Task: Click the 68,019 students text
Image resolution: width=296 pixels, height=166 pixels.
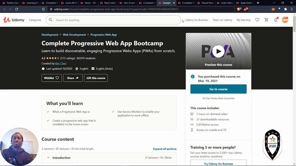Action: [86, 58]
